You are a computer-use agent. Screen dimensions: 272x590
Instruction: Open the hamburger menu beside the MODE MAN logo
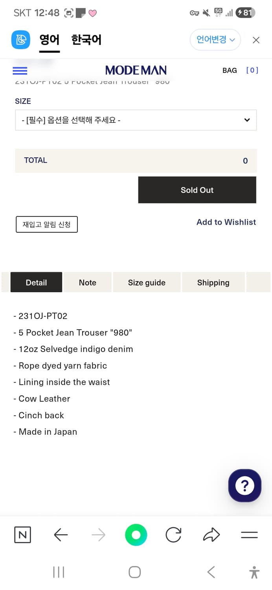point(20,71)
